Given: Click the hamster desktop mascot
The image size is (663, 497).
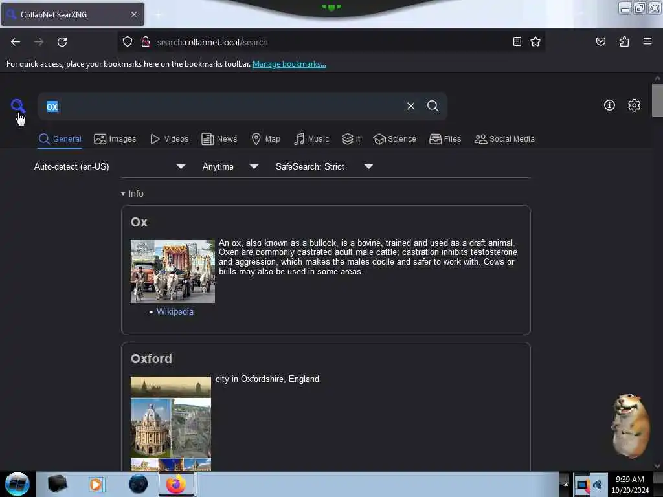Looking at the screenshot, I should pos(630,426).
